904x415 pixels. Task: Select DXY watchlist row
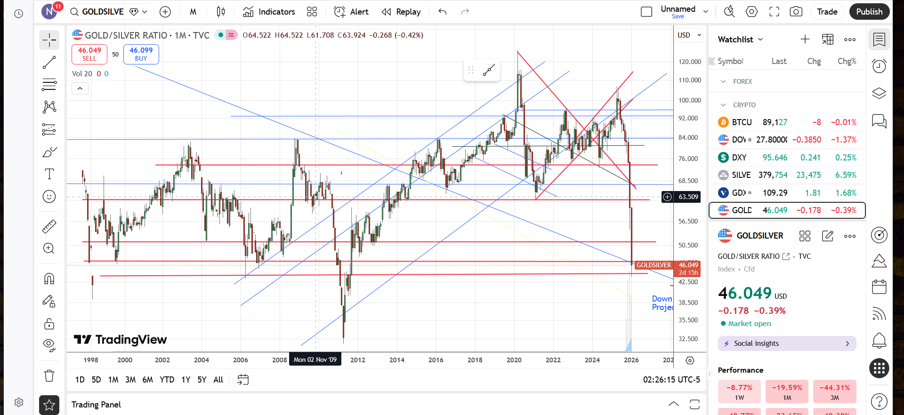[x=787, y=158]
